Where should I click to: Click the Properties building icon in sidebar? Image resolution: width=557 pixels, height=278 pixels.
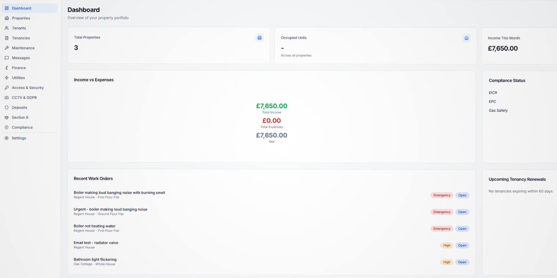tap(7, 18)
